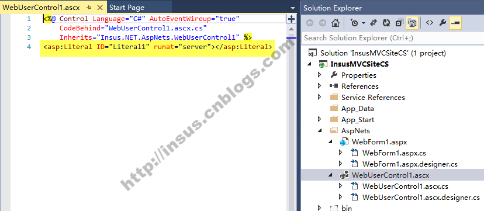Screen dimensions: 484x211
Task: Click the editor scroll-up arrow
Action: pyautogui.click(x=291, y=30)
